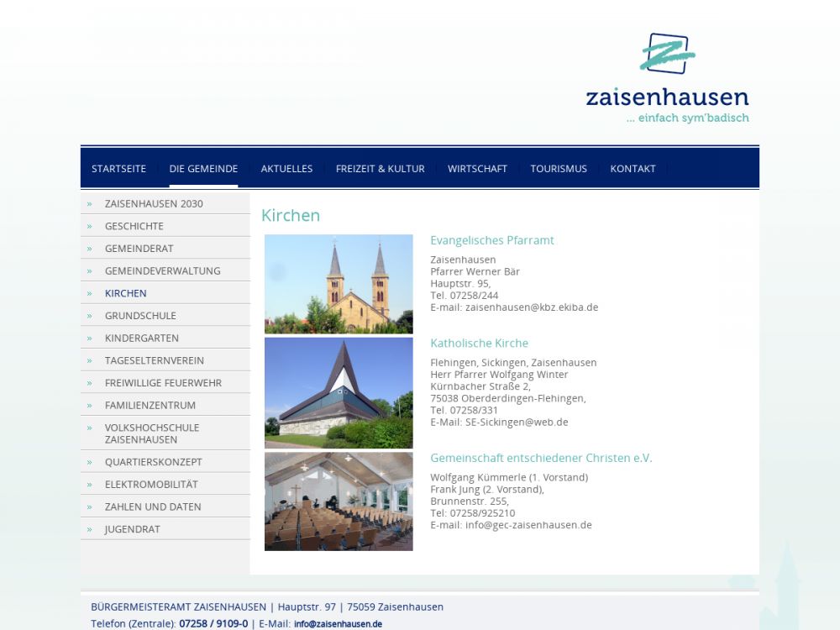
Task: Open the Startseite menu item
Action: click(x=118, y=169)
